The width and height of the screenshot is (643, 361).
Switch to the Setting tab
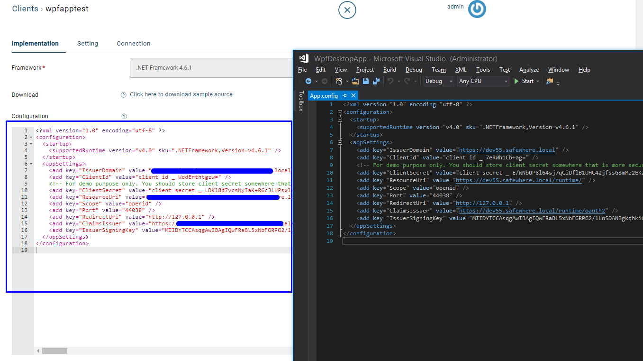tap(88, 43)
